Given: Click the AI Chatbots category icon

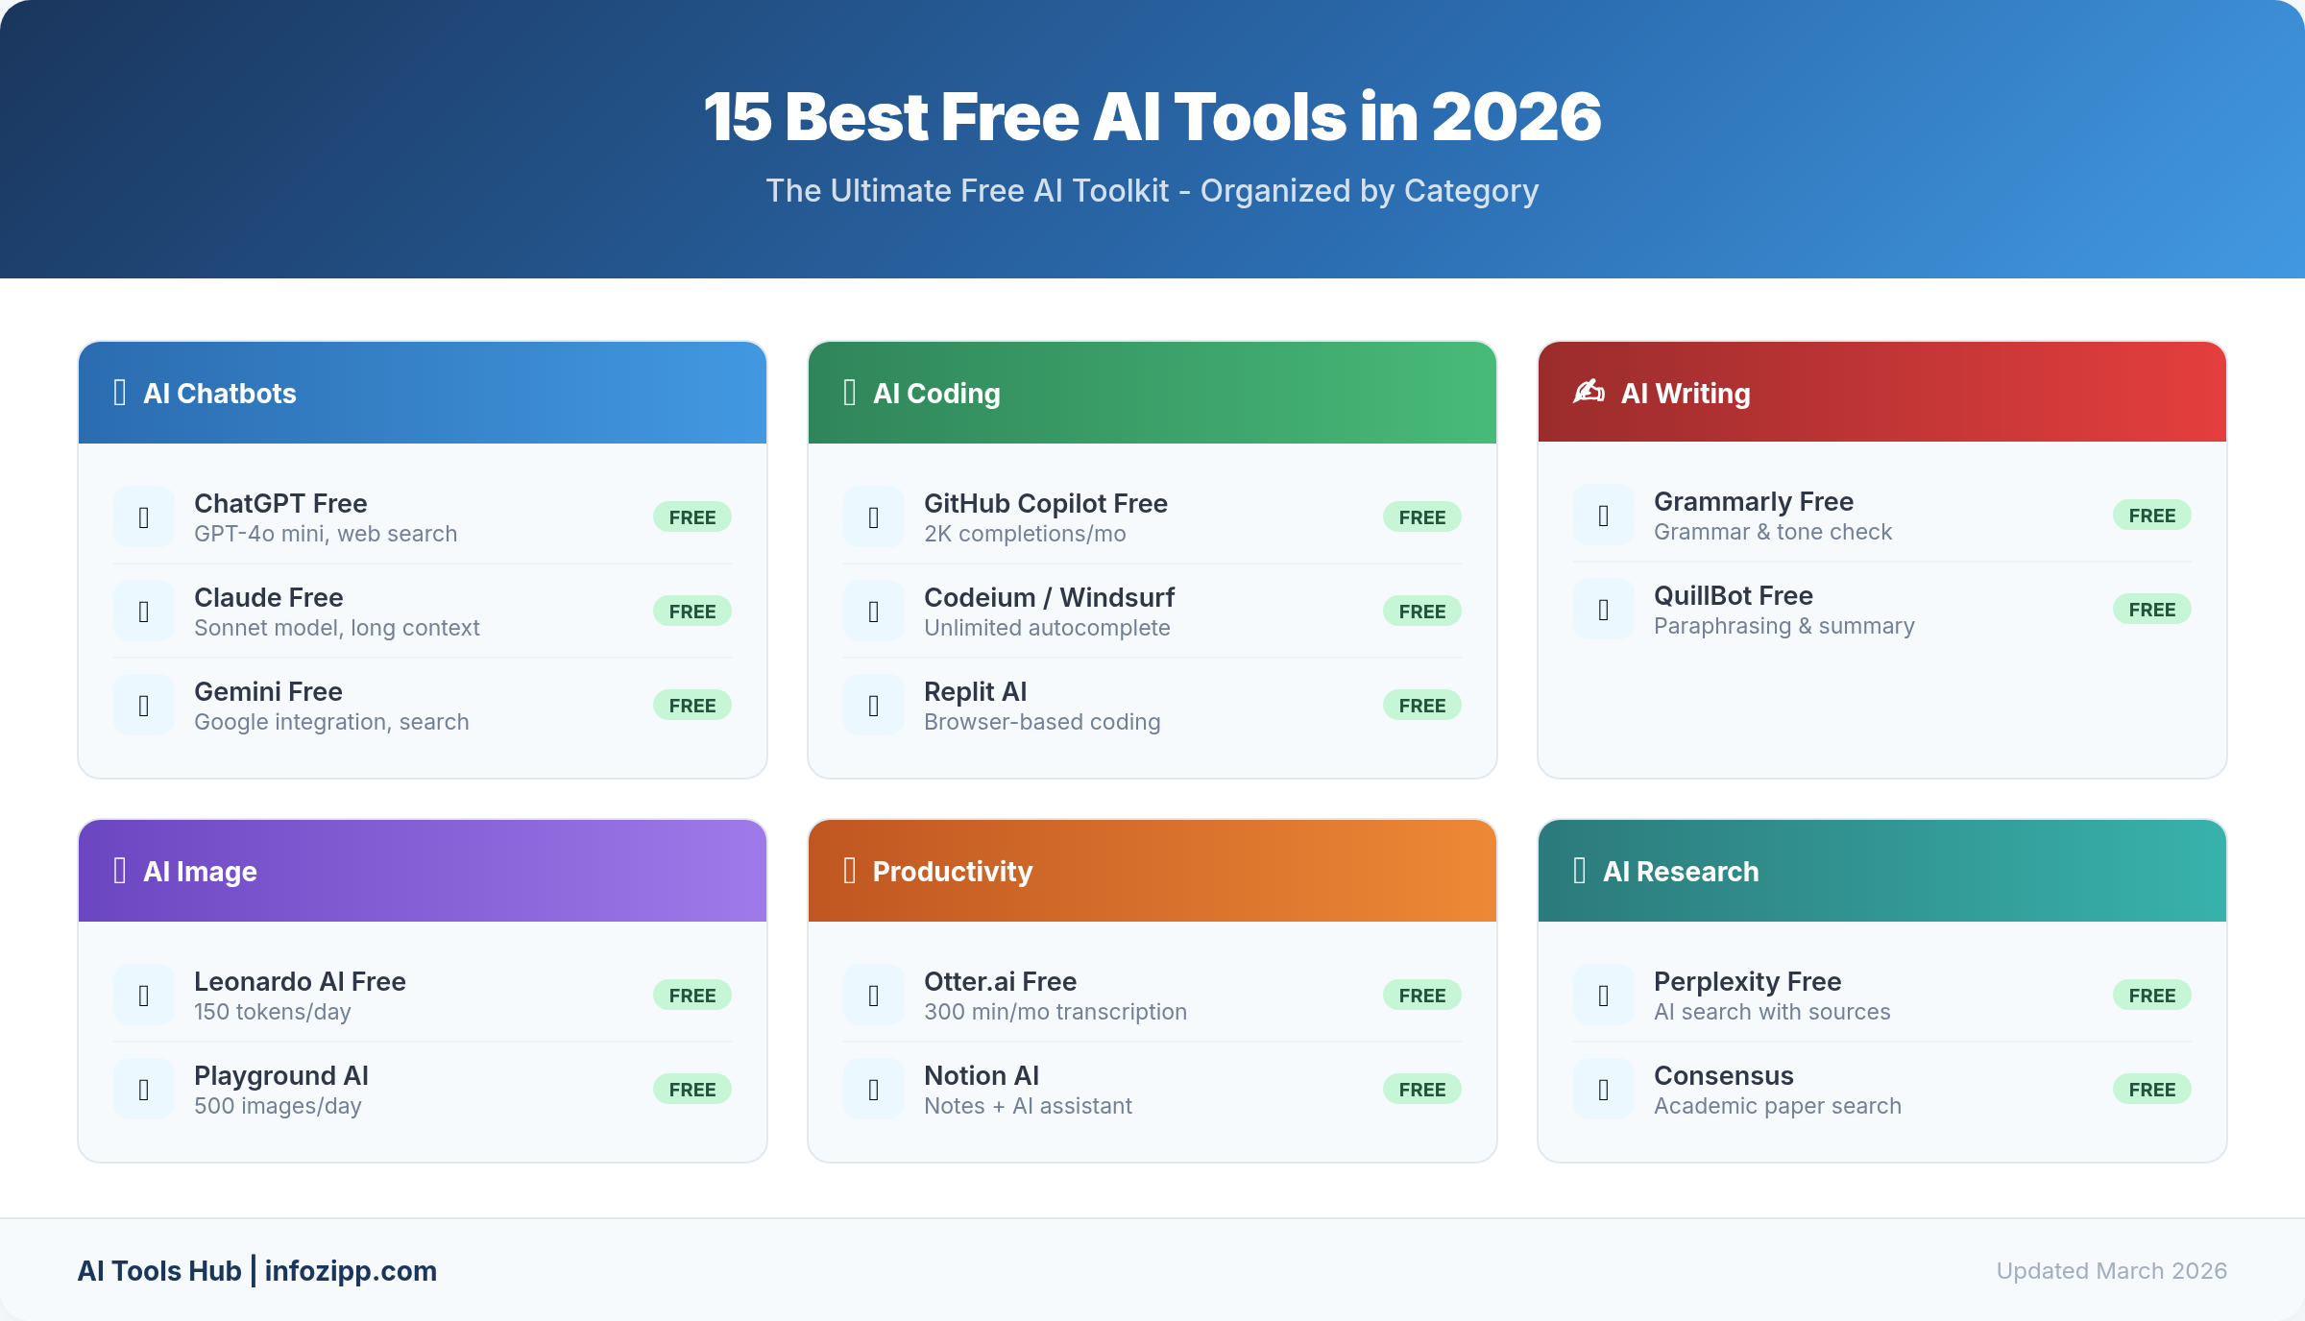Looking at the screenshot, I should point(119,393).
